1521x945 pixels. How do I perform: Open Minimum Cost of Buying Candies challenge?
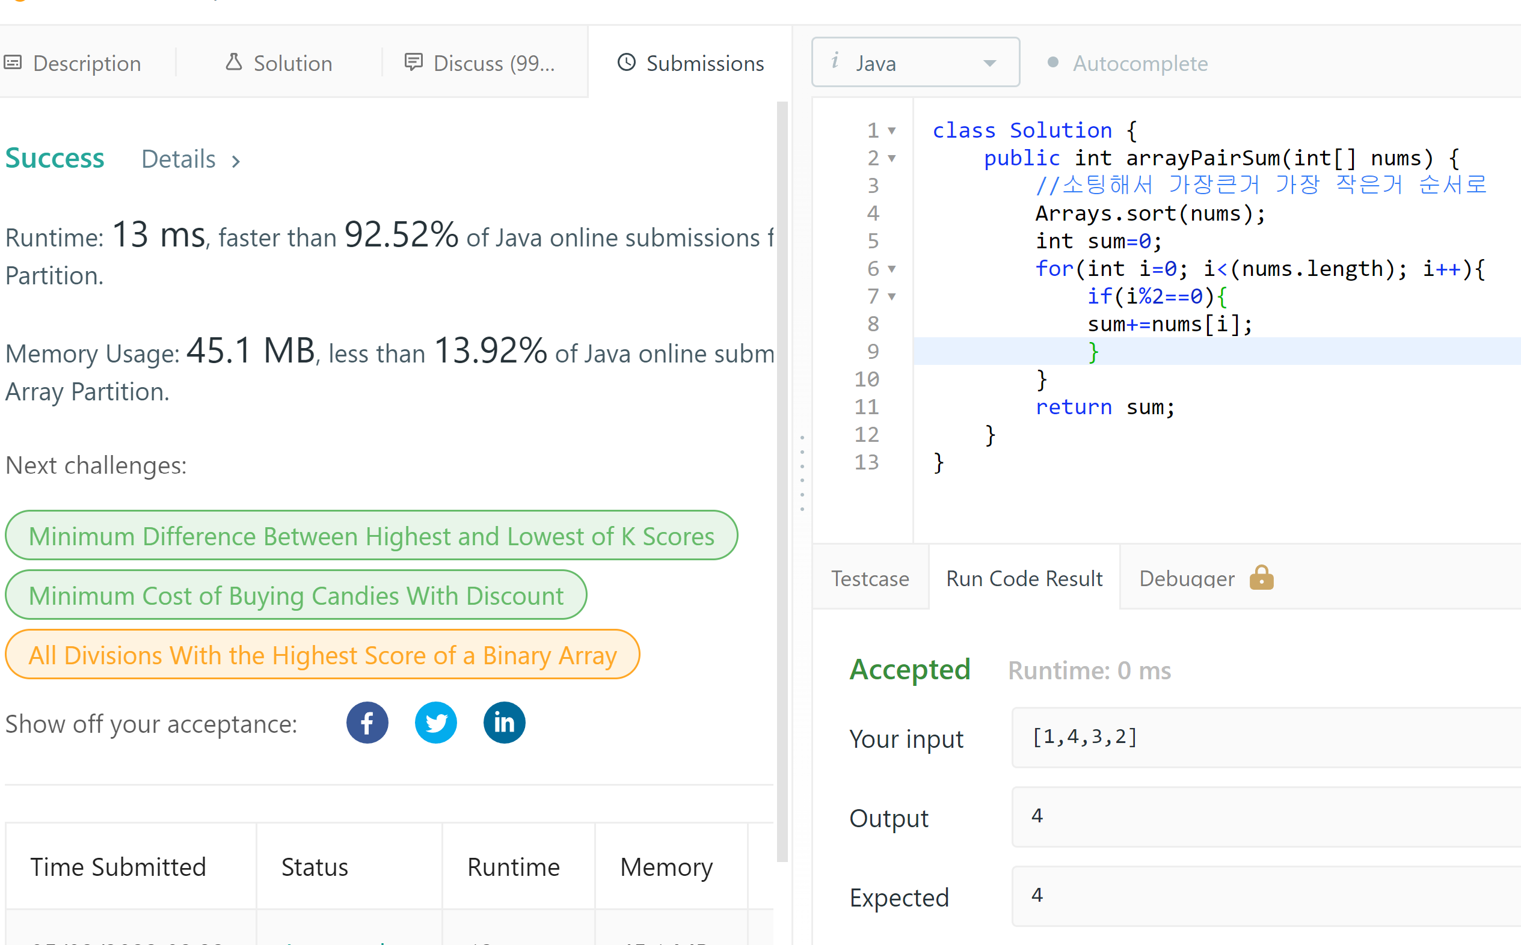pos(296,595)
